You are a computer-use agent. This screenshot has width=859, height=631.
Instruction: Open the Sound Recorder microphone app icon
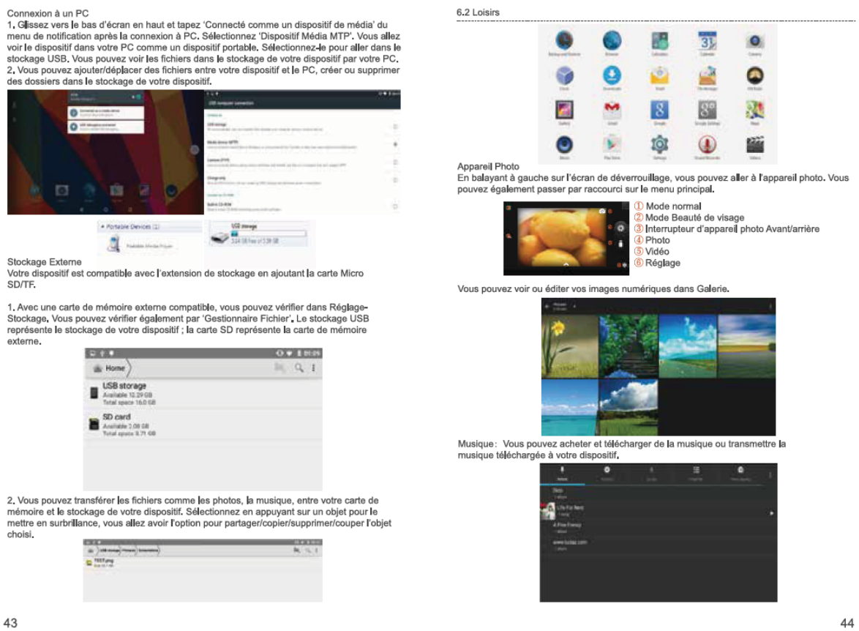708,145
